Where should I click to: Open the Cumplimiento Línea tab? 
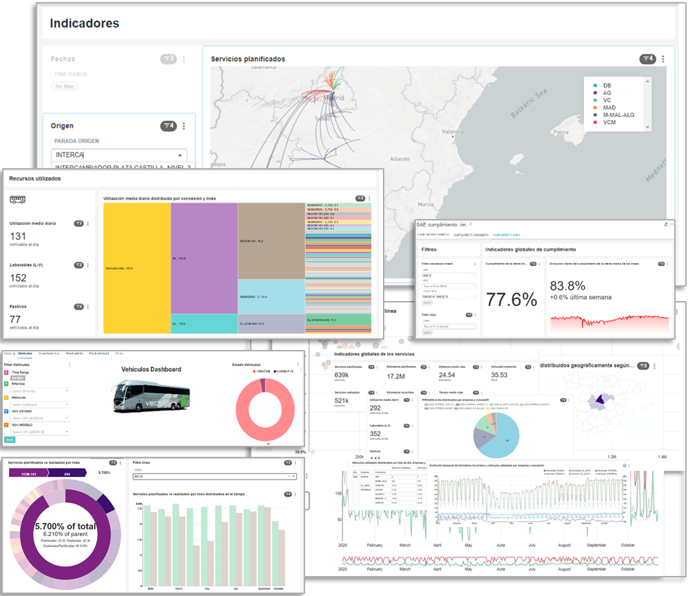[506, 235]
